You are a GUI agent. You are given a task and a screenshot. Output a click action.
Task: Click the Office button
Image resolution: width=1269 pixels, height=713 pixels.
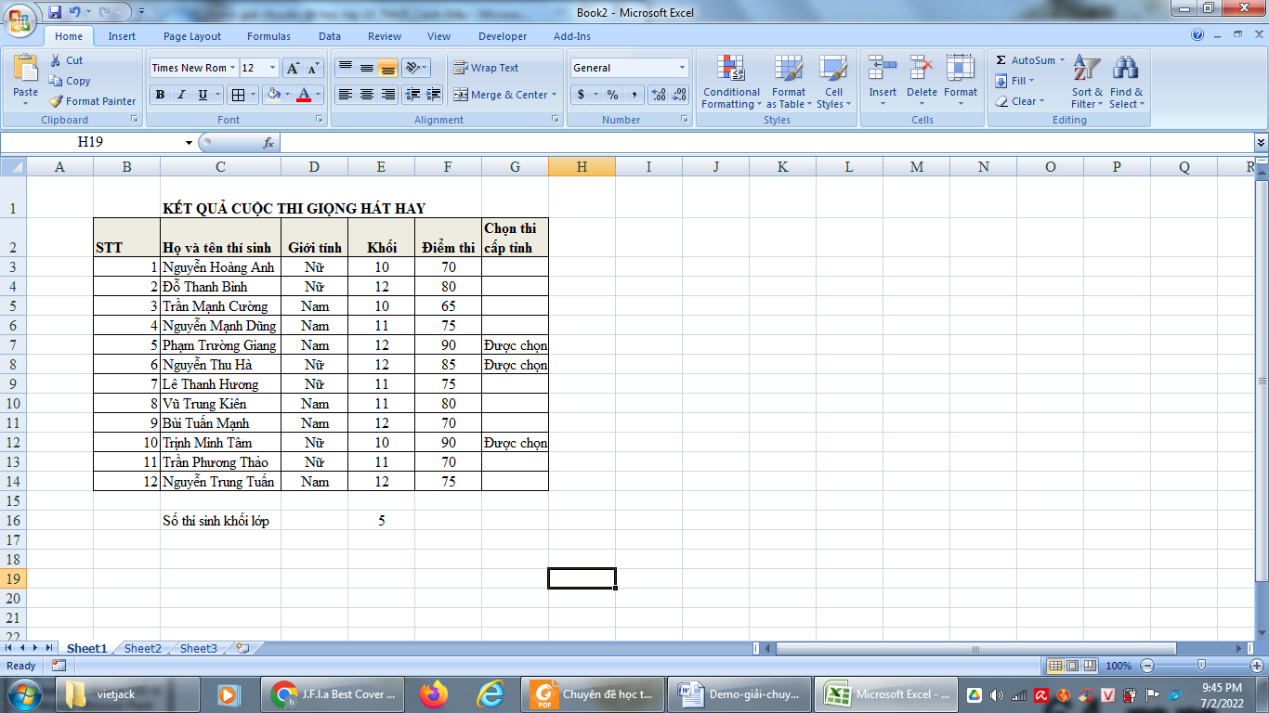20,19
